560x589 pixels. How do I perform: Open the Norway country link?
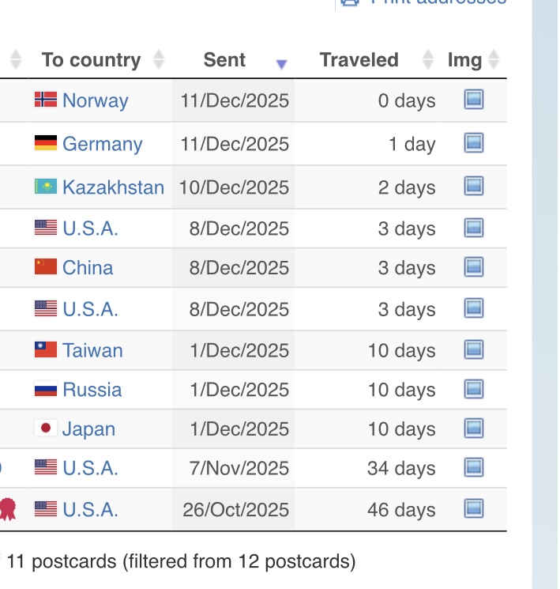pyautogui.click(x=95, y=100)
